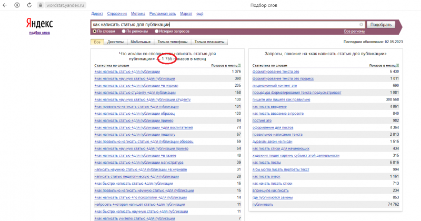This screenshot has width=421, height=221.
Task: Click the browser back arrow
Action: coord(5,5)
